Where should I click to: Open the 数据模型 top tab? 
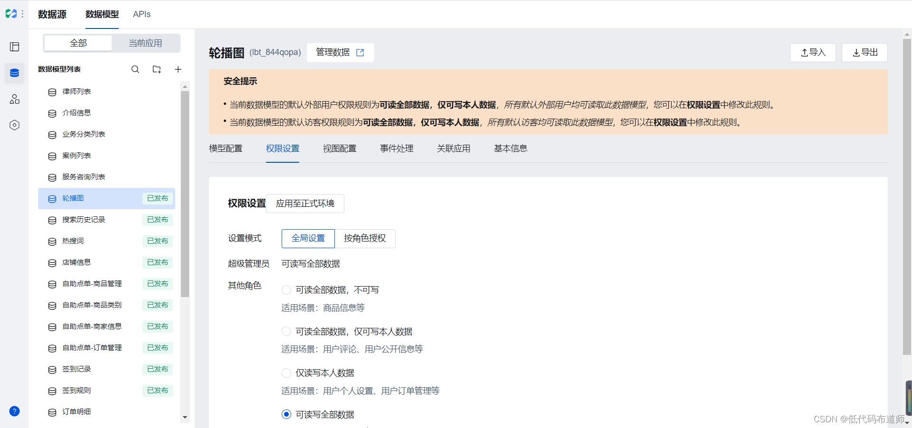pos(102,14)
